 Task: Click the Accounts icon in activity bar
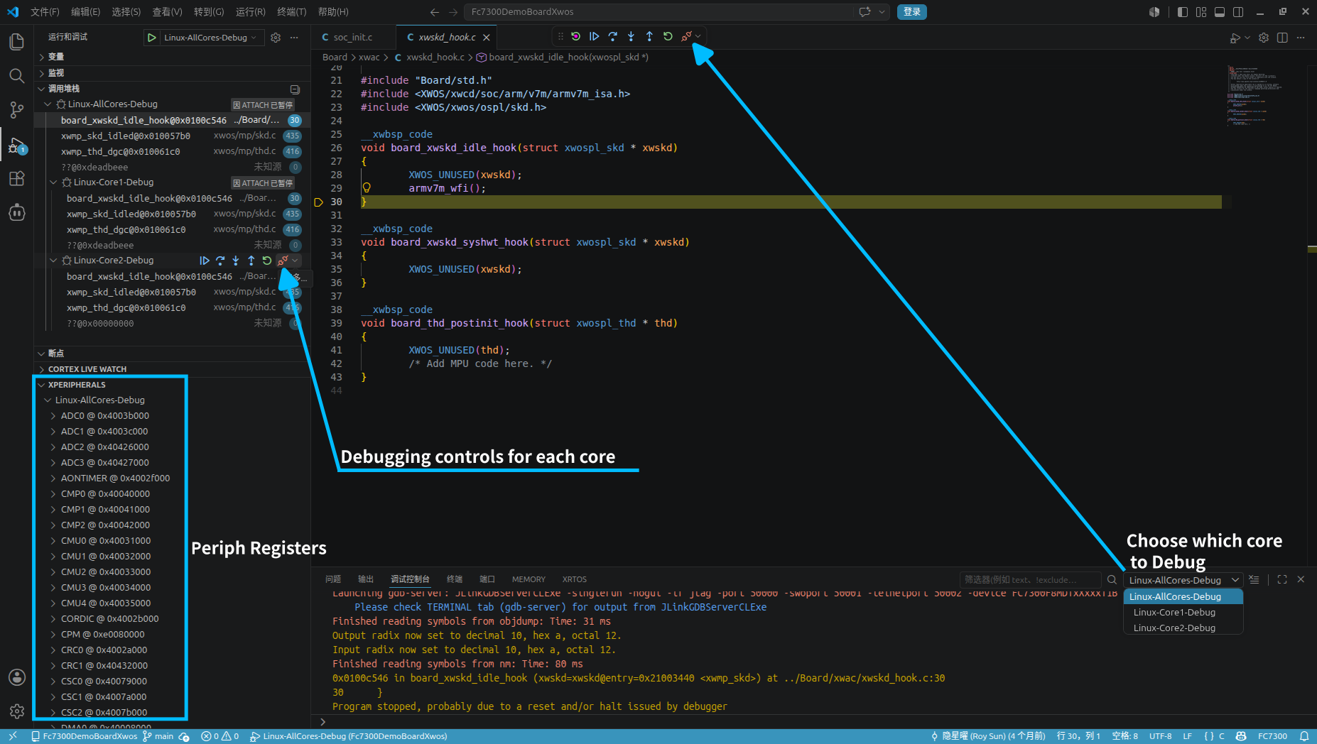coord(17,677)
